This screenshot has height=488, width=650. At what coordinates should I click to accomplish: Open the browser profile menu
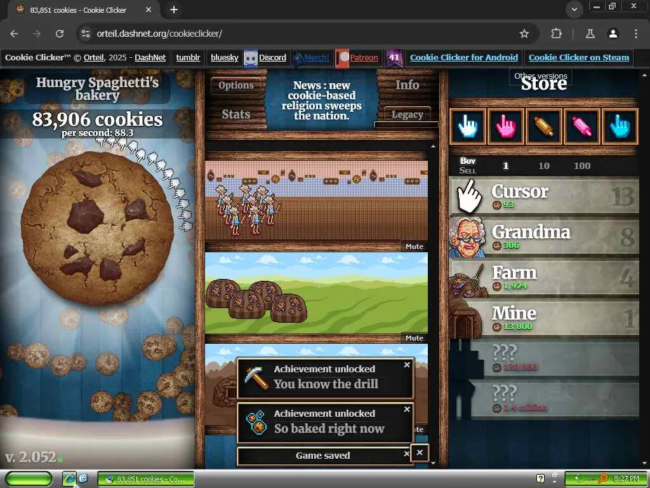tap(613, 34)
